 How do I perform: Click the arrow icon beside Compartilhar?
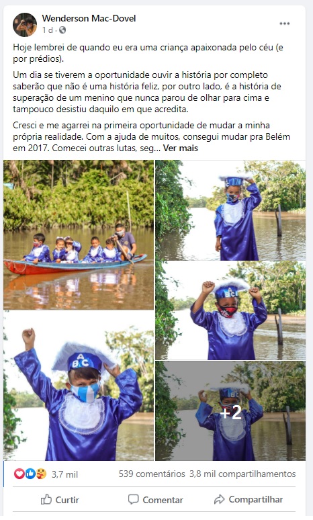[x=219, y=499]
